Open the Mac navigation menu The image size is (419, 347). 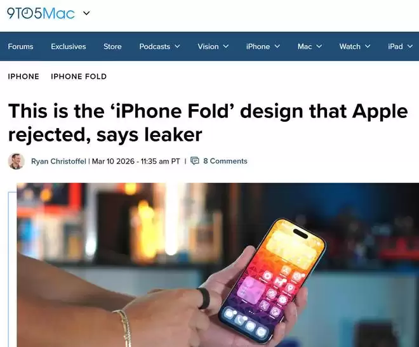point(305,46)
